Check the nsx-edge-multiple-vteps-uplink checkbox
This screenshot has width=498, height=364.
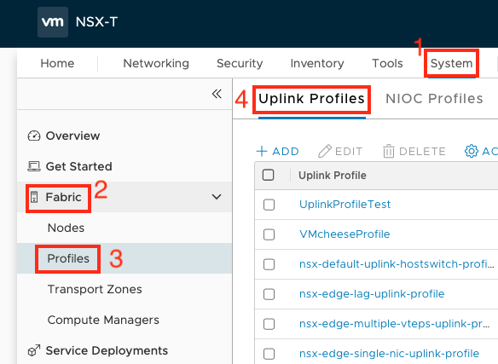(269, 324)
